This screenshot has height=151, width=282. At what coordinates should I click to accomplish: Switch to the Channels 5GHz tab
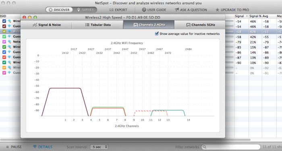(x=200, y=25)
